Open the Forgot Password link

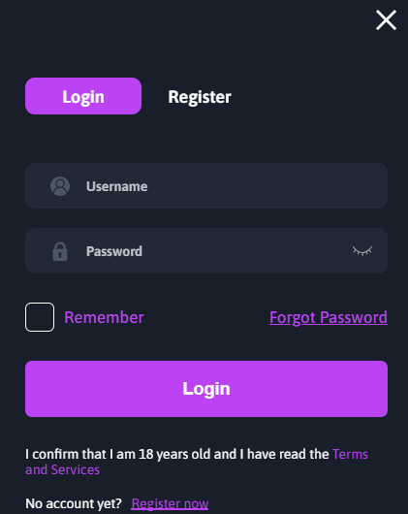coord(329,317)
